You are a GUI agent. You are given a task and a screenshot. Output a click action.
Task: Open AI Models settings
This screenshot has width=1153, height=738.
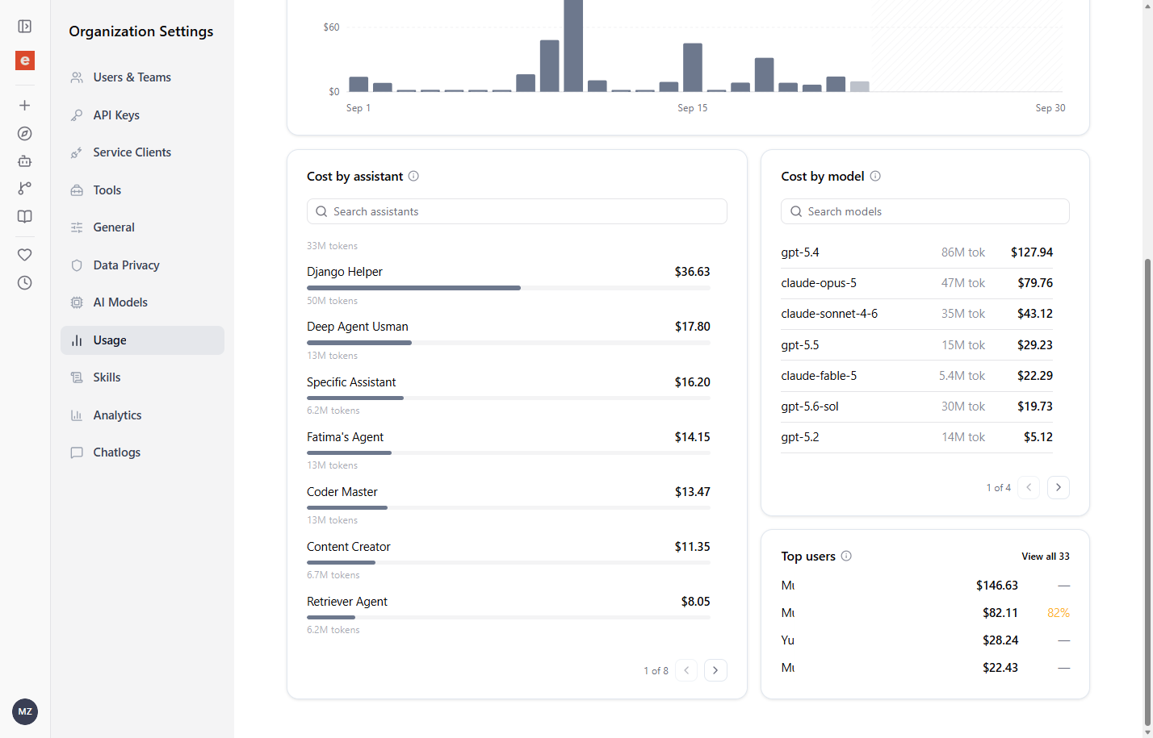tap(142, 302)
